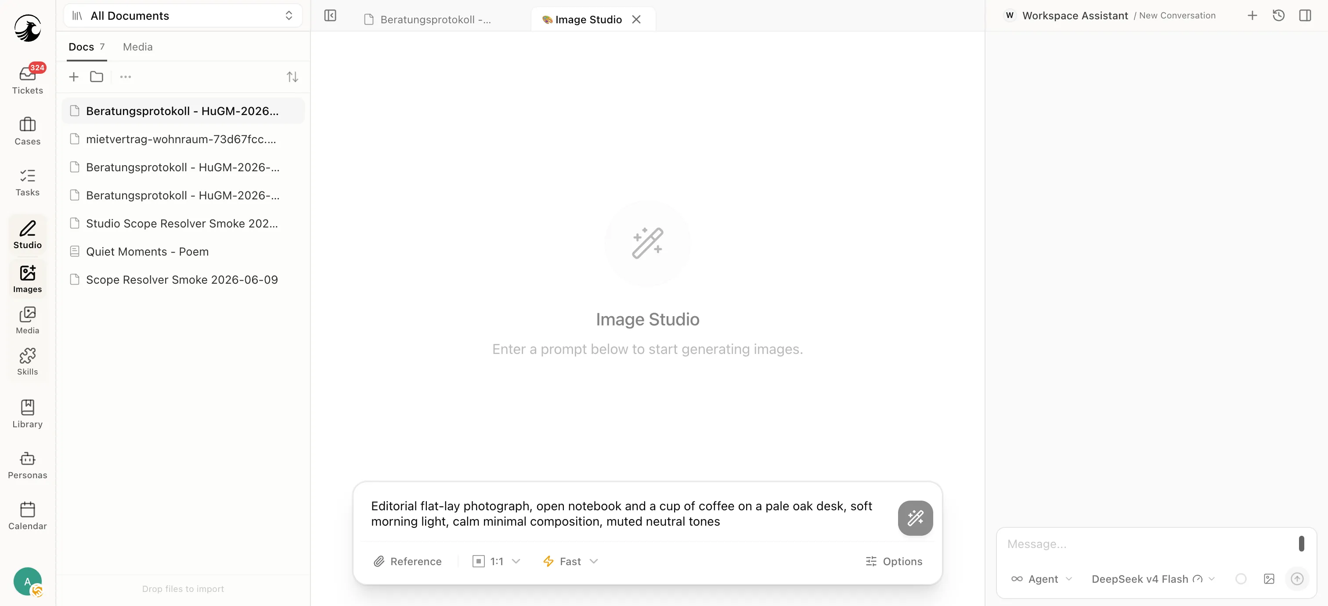The image size is (1328, 606).
Task: Open the Cases section
Action: pos(27,131)
